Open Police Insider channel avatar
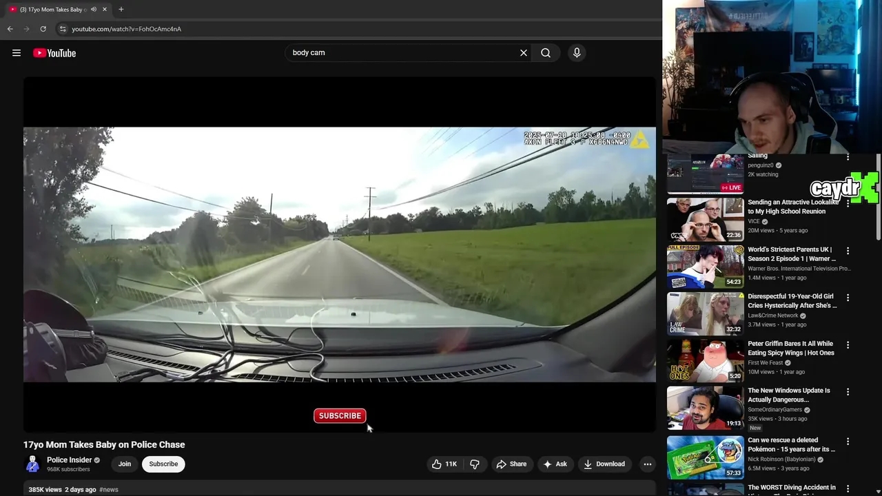882x496 pixels. click(32, 464)
